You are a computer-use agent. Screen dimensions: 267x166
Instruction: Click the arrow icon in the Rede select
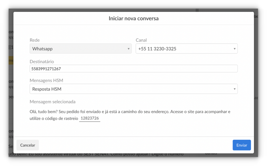(129, 49)
